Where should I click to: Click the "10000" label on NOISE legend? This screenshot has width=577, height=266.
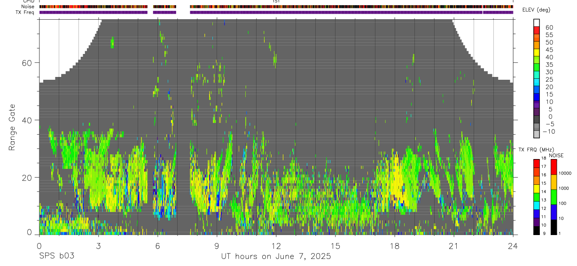pyautogui.click(x=565, y=174)
